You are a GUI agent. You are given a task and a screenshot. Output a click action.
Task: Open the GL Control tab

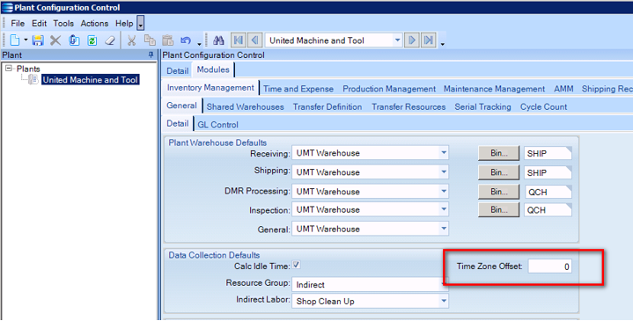pos(218,125)
